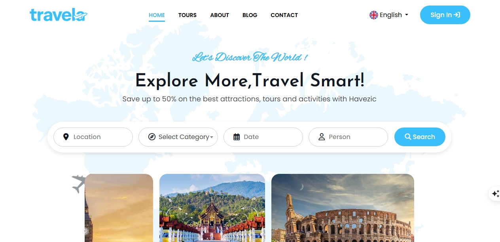Click the sparkle assistant icon at right edge
Image resolution: width=500 pixels, height=242 pixels.
tap(495, 194)
